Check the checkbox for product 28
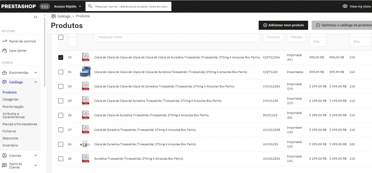372x173 pixels. click(61, 115)
